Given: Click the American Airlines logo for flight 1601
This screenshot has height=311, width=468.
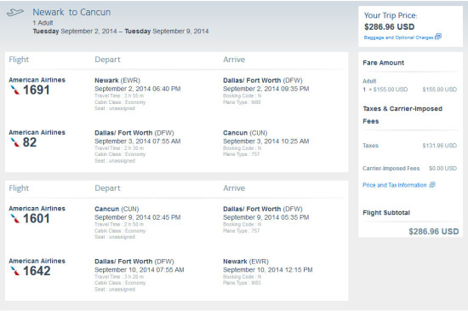Looking at the screenshot, I should pos(15,218).
